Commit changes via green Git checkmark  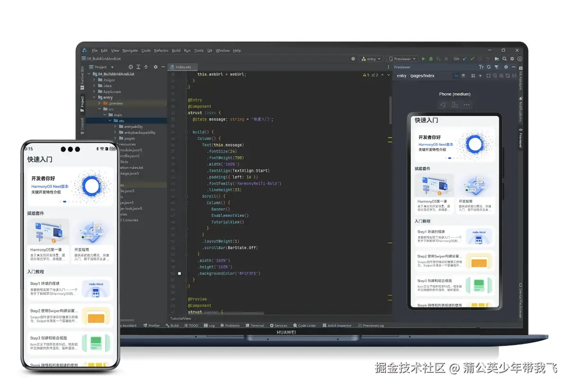[472, 59]
